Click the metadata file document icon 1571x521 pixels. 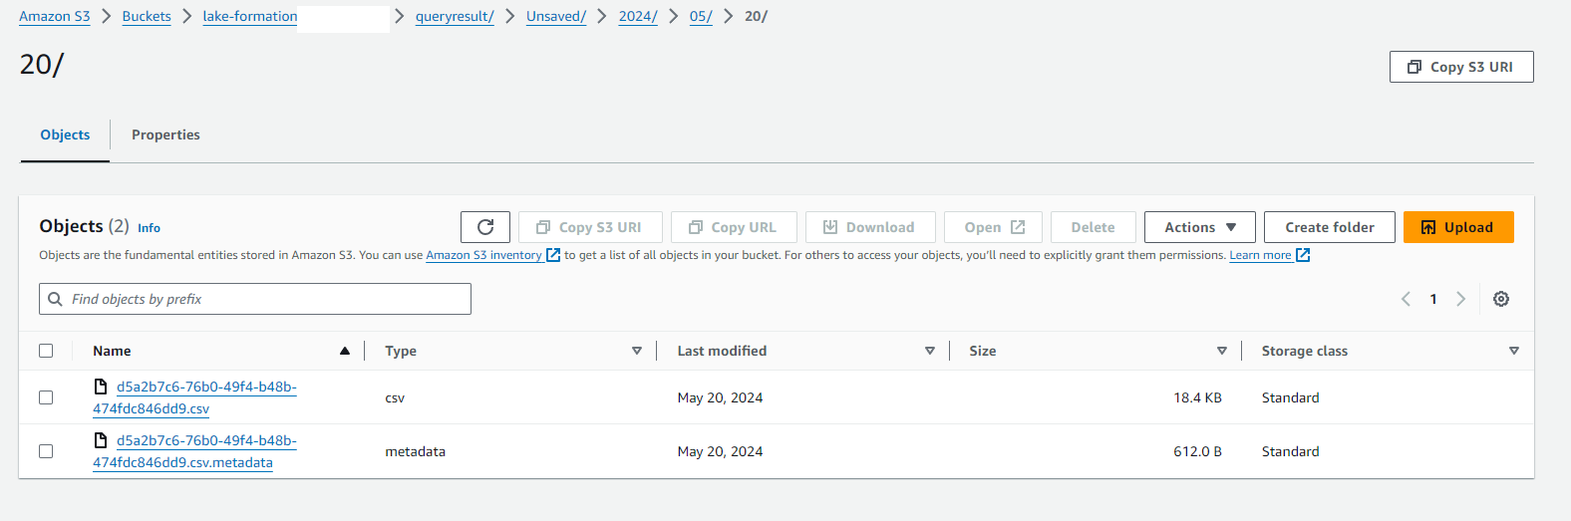tap(101, 440)
